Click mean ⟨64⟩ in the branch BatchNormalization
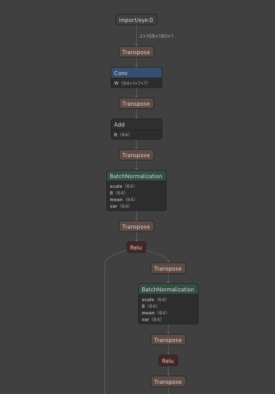 click(154, 313)
